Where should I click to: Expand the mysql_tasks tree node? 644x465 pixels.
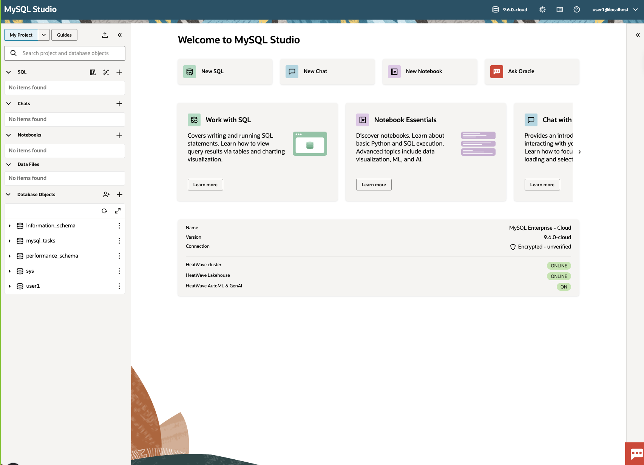click(x=10, y=241)
